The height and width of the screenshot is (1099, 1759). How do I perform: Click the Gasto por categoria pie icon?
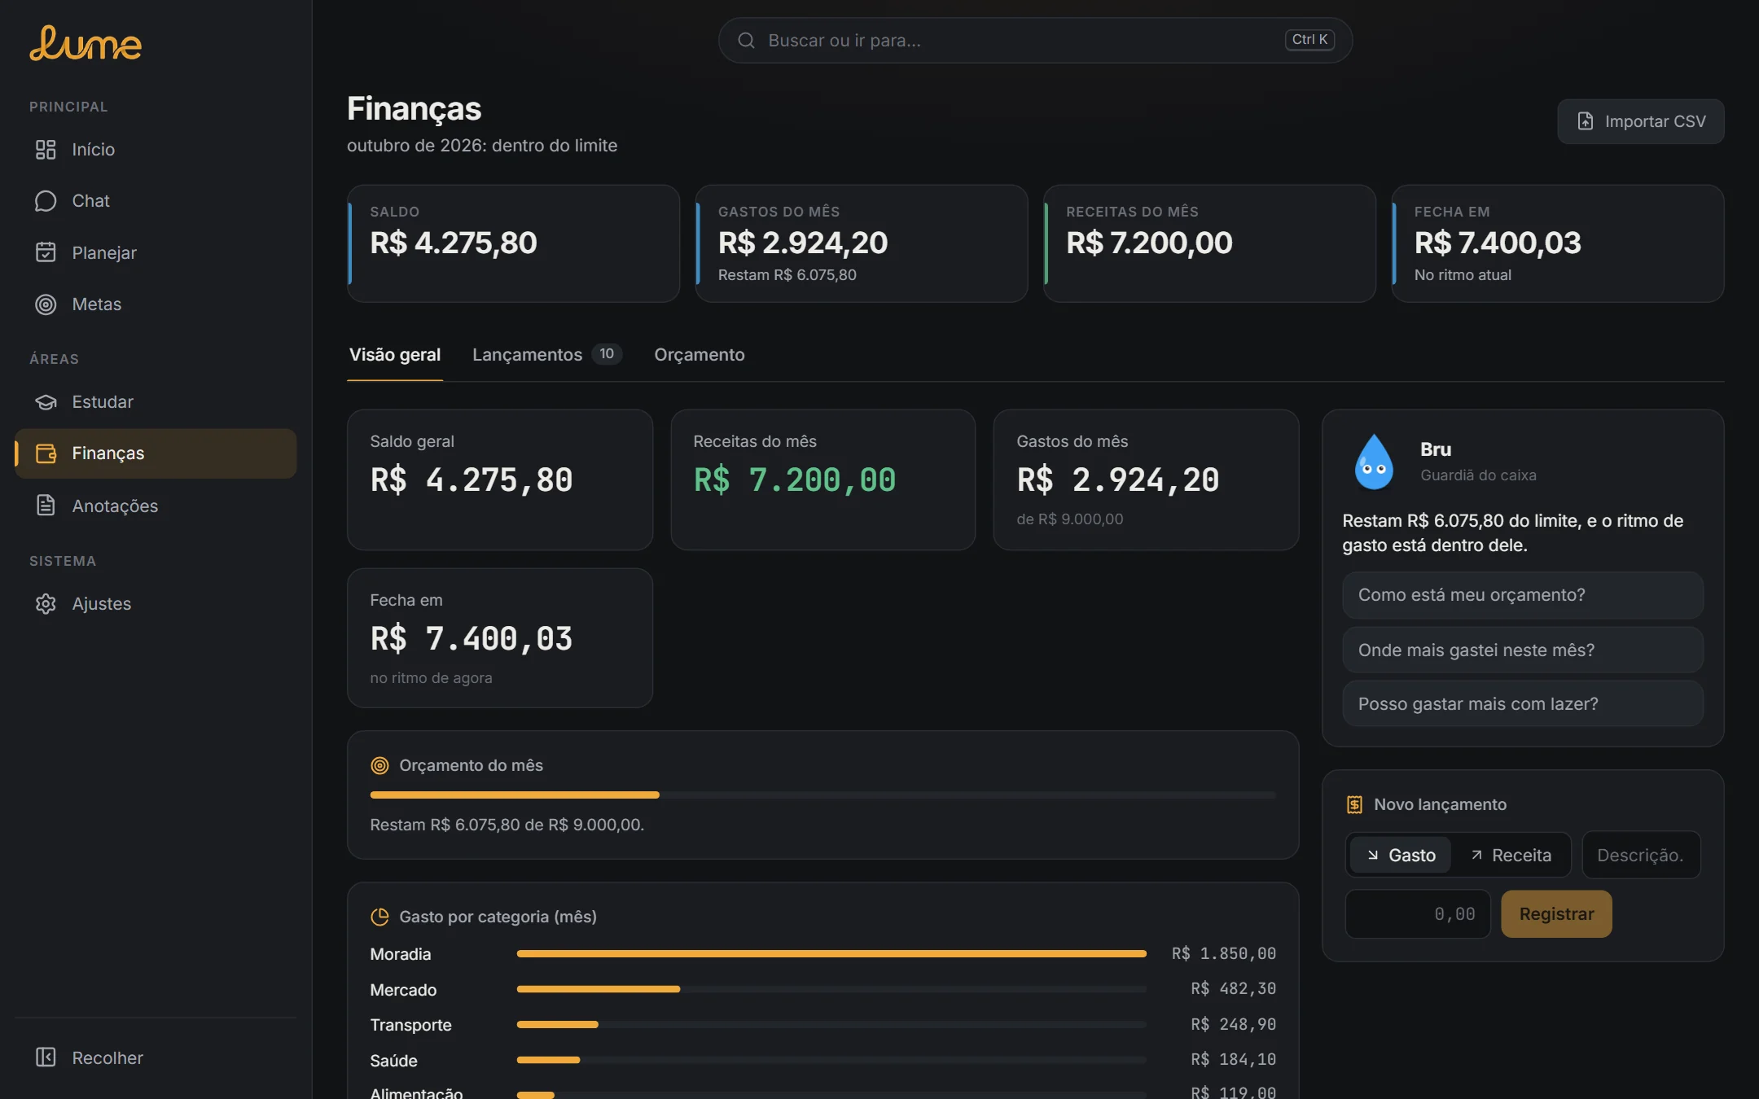tap(379, 917)
